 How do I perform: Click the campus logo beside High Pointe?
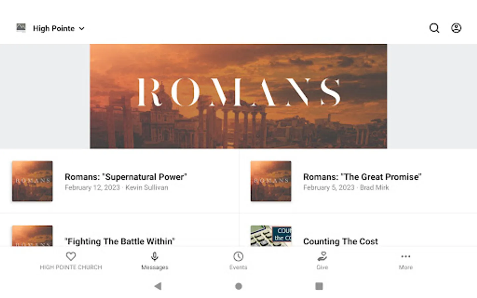pyautogui.click(x=21, y=28)
